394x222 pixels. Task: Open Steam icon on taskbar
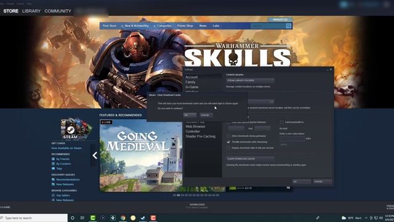tap(143, 218)
